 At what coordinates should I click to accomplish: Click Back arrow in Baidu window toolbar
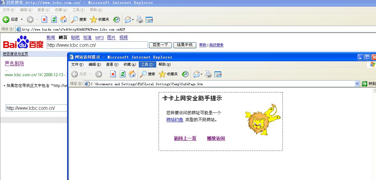6,19
